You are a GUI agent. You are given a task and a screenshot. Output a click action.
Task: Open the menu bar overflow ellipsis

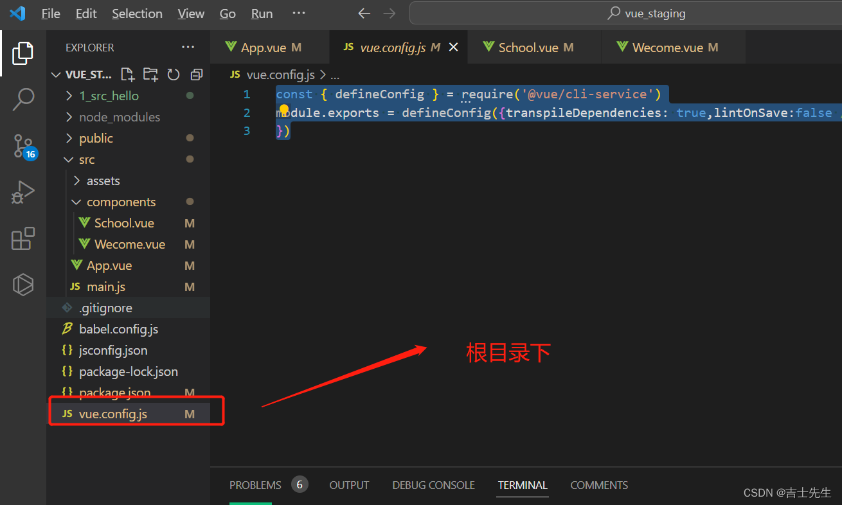point(299,13)
